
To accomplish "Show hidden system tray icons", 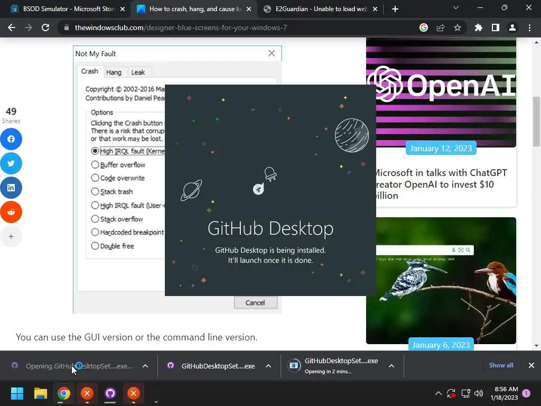I will click(x=438, y=393).
